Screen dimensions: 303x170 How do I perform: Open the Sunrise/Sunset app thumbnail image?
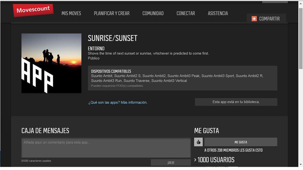point(52,63)
